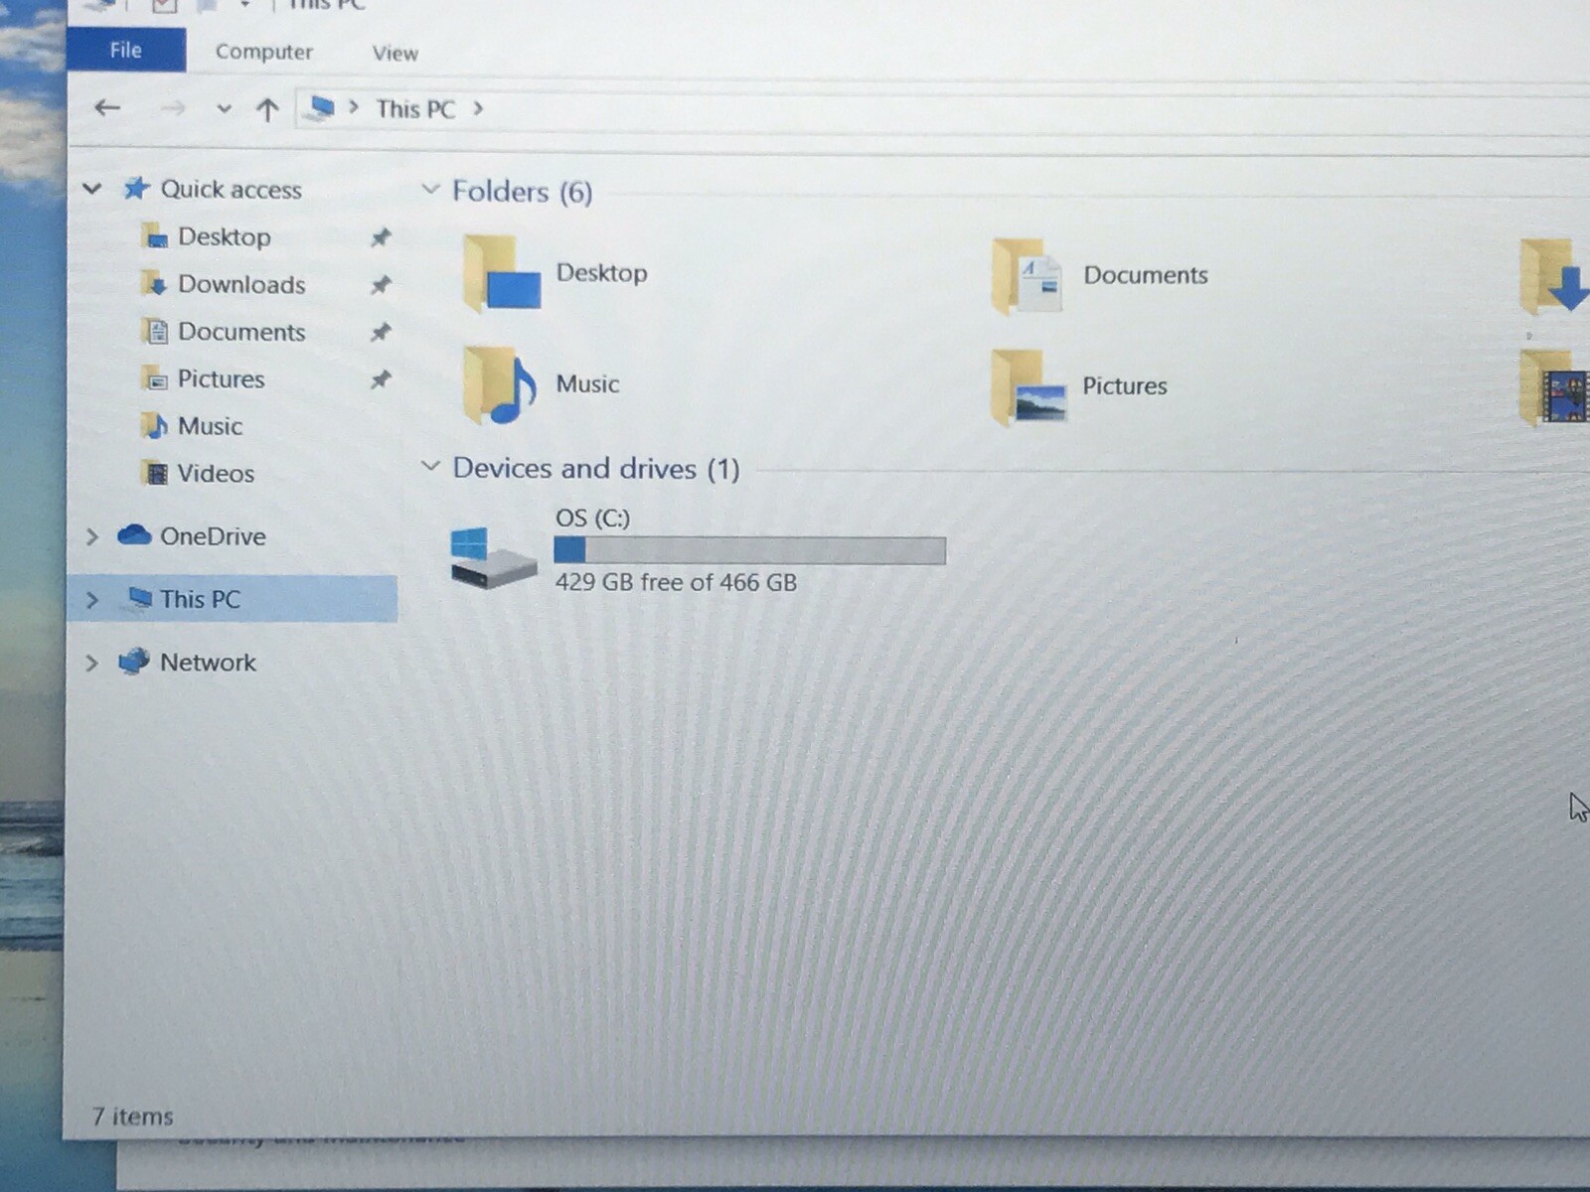Image resolution: width=1590 pixels, height=1192 pixels.
Task: Click the Folders (6) group header
Action: point(523,191)
